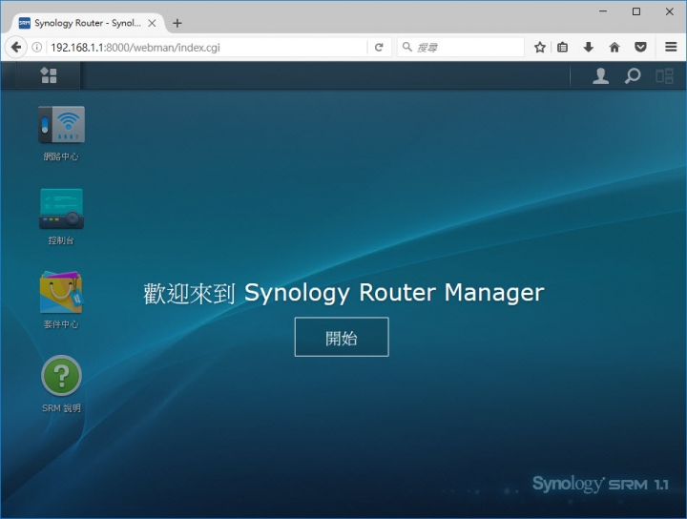Open the Network Center (網路中心) desktop icon
This screenshot has height=519, width=687.
click(61, 125)
